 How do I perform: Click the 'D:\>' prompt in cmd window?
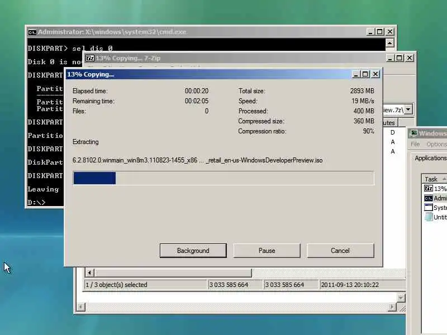click(x=36, y=203)
